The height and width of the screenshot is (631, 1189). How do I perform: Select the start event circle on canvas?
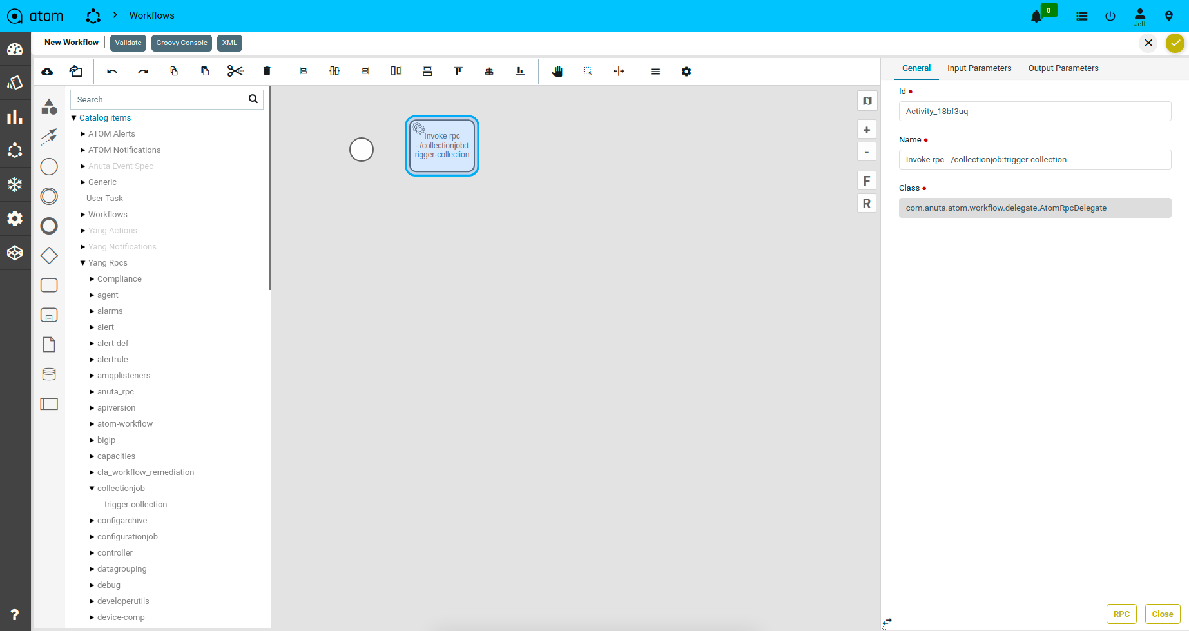[362, 150]
